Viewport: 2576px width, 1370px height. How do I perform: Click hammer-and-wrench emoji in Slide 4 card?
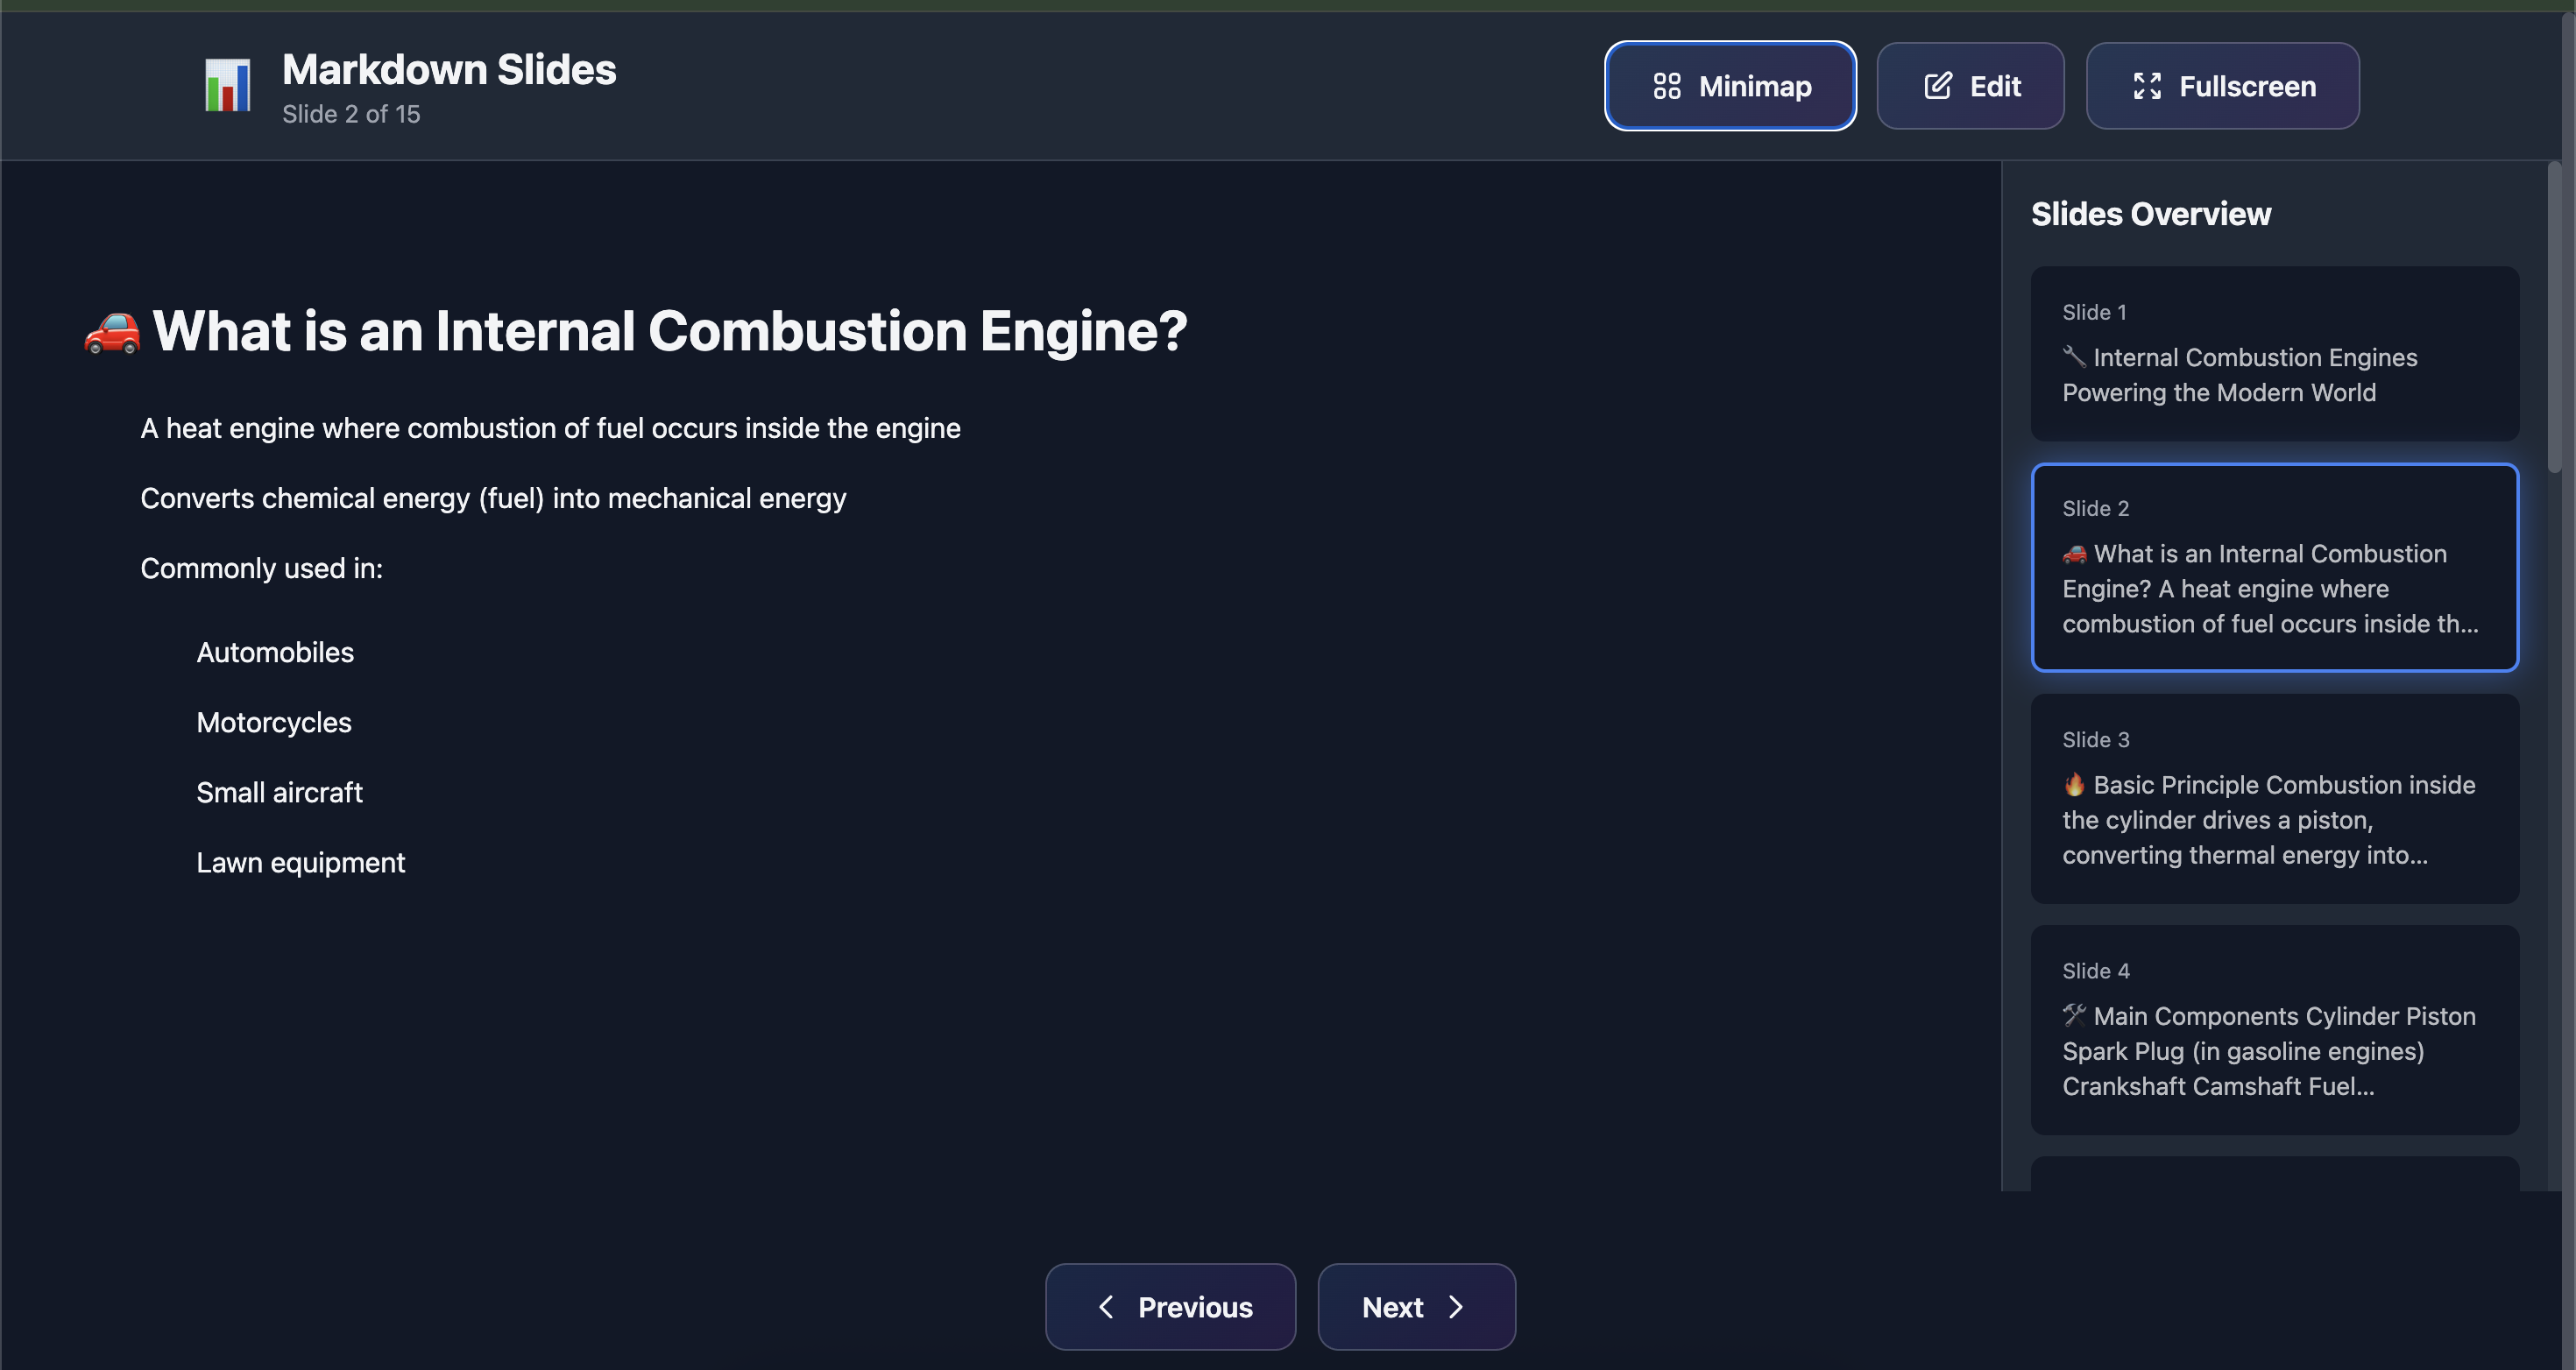[2074, 1016]
